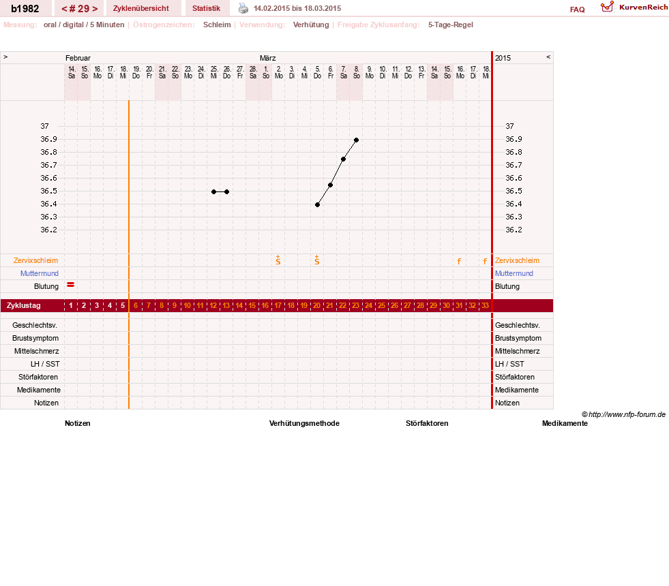The height and width of the screenshot is (586, 669).
Task: Click the left Zervixschleim row label
Action: (x=35, y=260)
